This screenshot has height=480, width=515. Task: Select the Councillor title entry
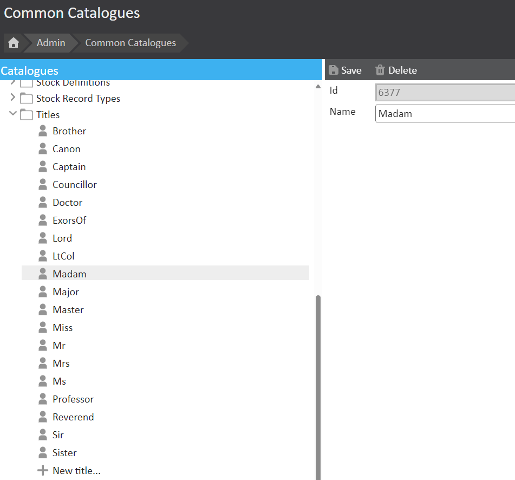pyautogui.click(x=74, y=185)
